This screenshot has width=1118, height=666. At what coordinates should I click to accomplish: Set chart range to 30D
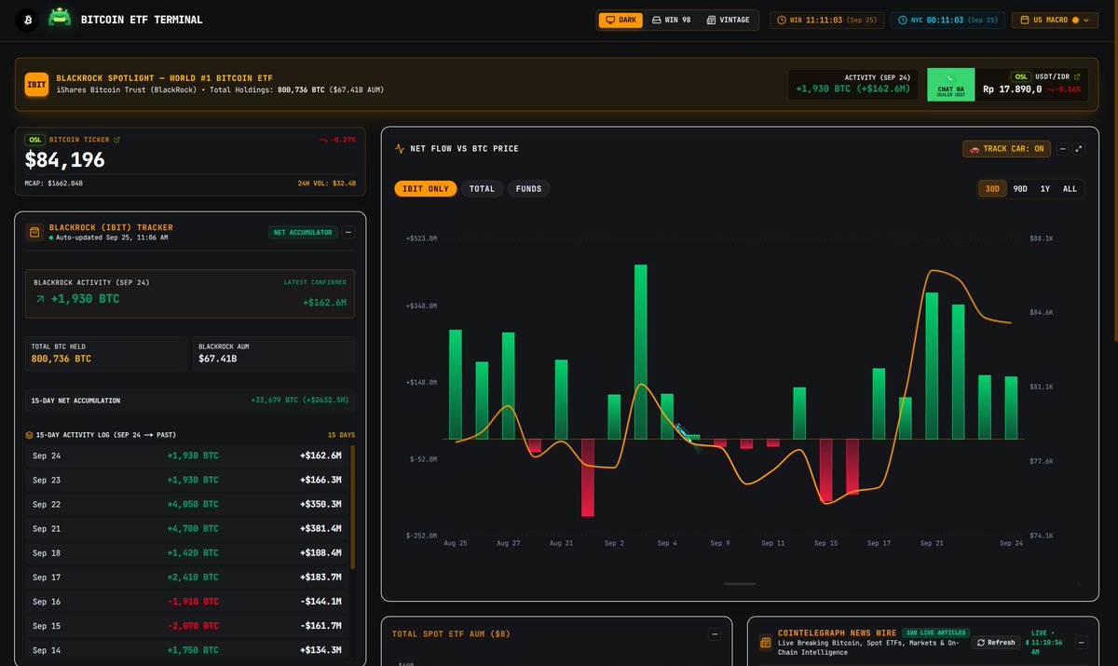[992, 189]
